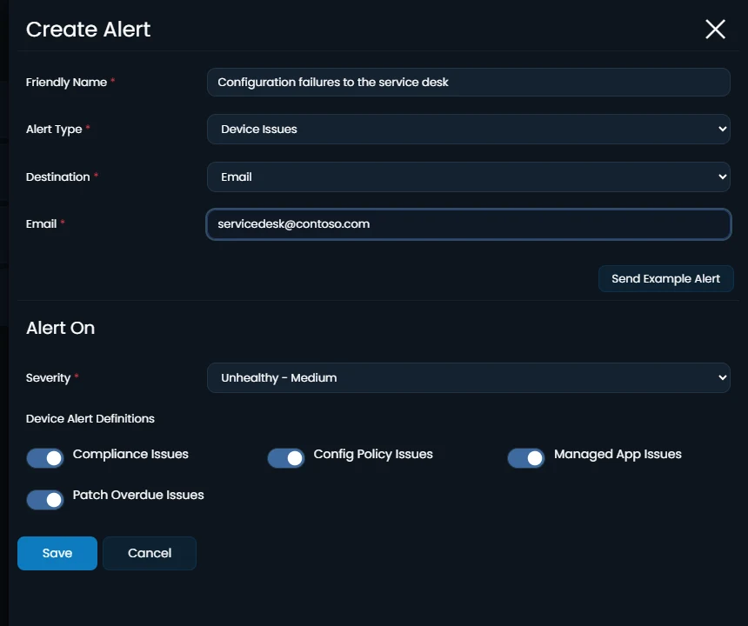748x626 pixels.
Task: Open the Severity dropdown
Action: click(469, 377)
